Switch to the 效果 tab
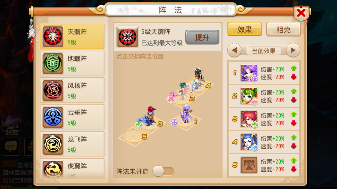337x189 pixels. point(245,29)
